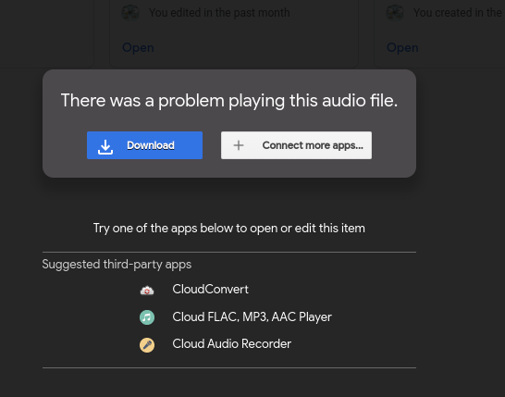Click 'There was a problem playing this audio file.'
The height and width of the screenshot is (397, 505).
[229, 101]
